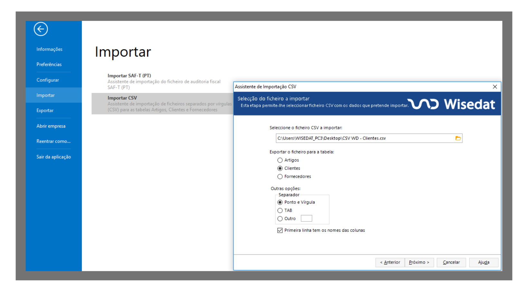Cancel the CSV import wizard

(451, 263)
